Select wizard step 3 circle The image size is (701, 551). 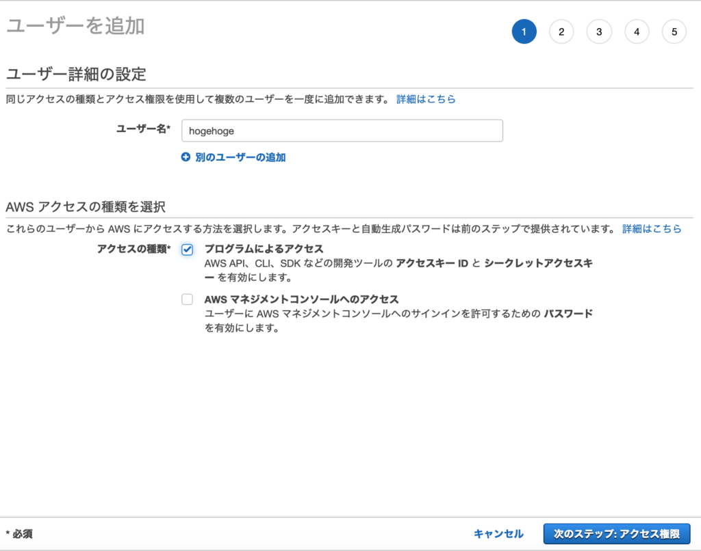[x=599, y=31]
